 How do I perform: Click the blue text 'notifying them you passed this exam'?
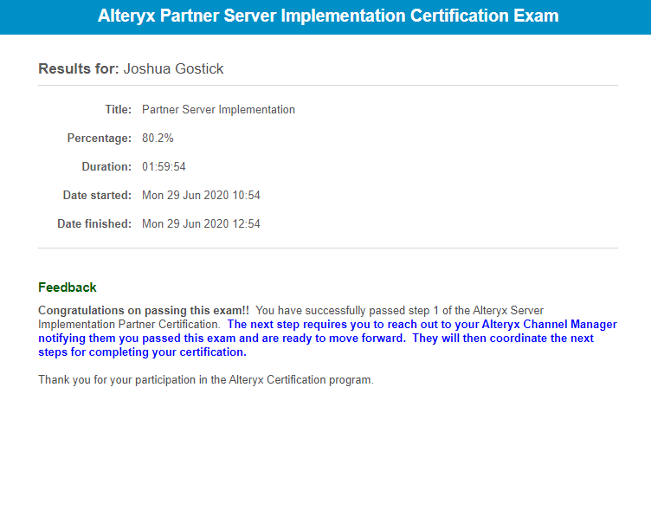point(137,339)
